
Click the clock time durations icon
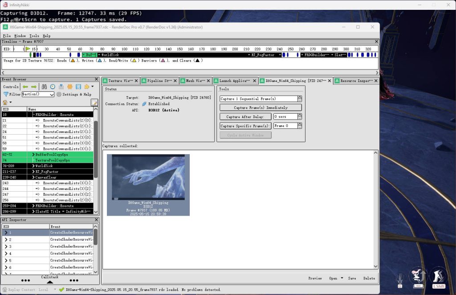[53, 87]
